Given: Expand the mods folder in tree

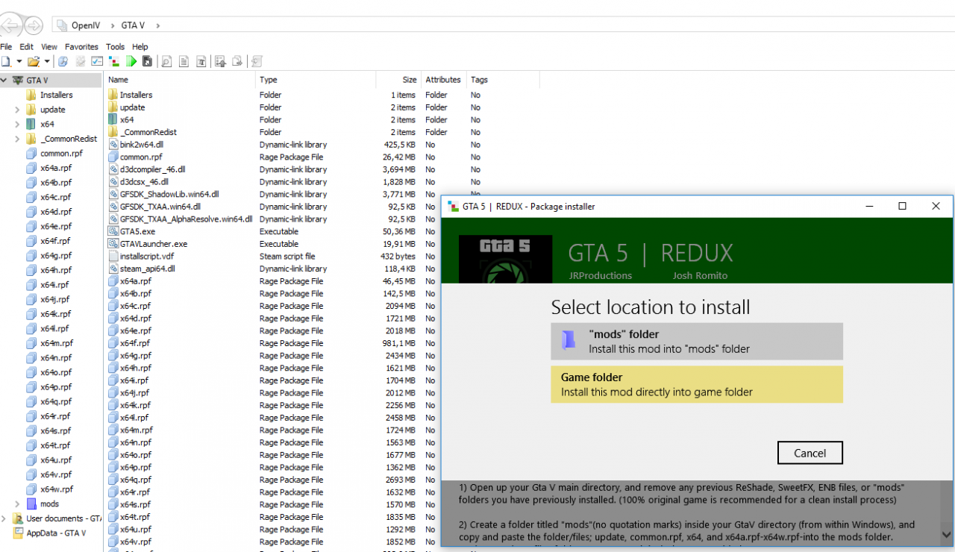Looking at the screenshot, I should pyautogui.click(x=17, y=504).
